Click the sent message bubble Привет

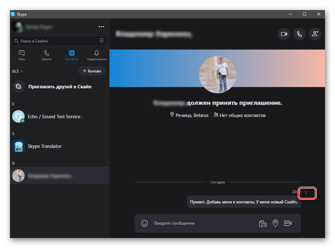tap(244, 202)
